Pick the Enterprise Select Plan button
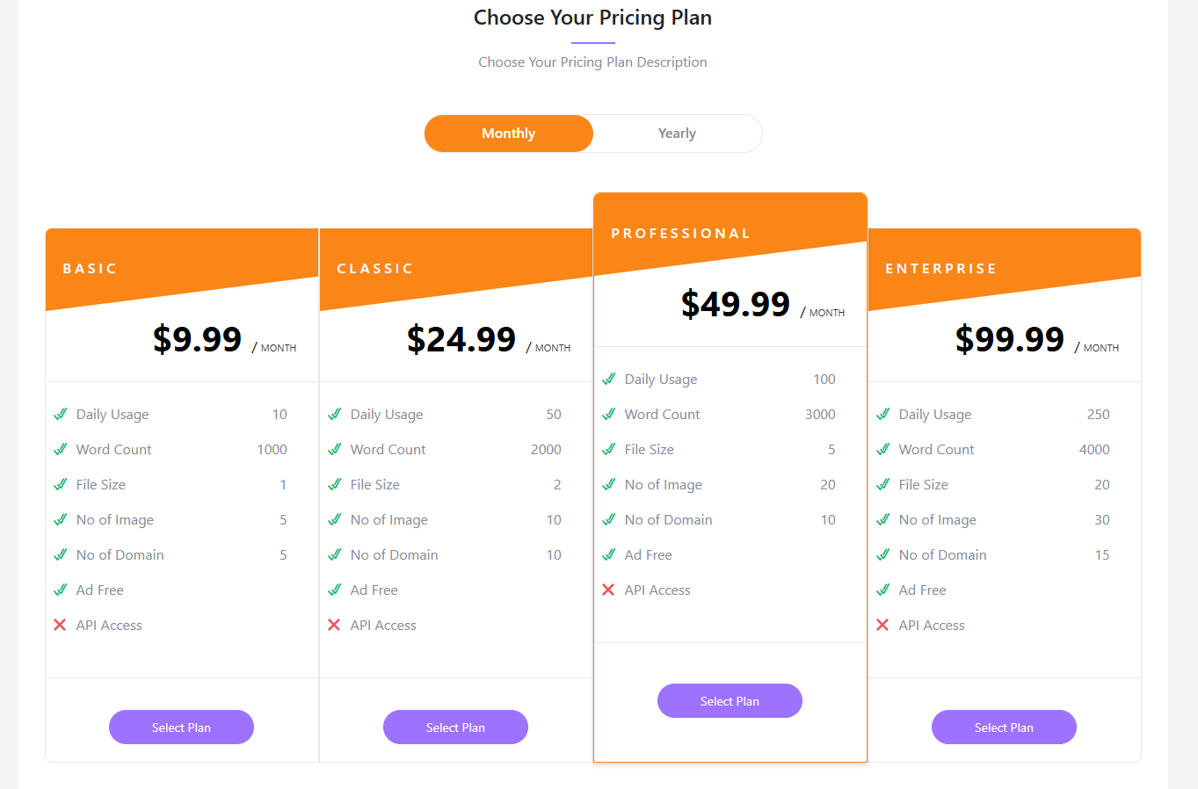 [1004, 727]
